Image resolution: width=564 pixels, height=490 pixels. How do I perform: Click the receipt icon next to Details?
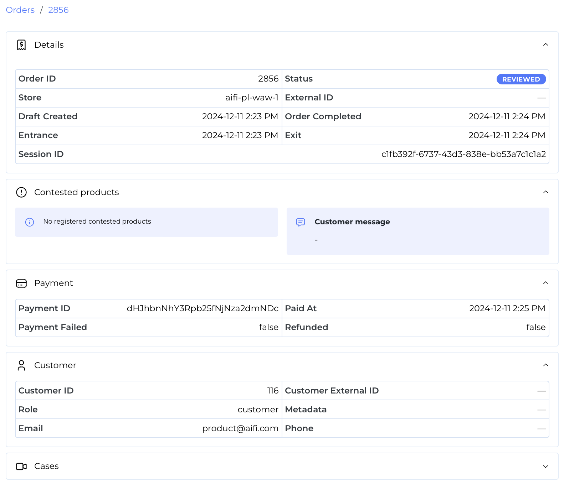coord(21,45)
